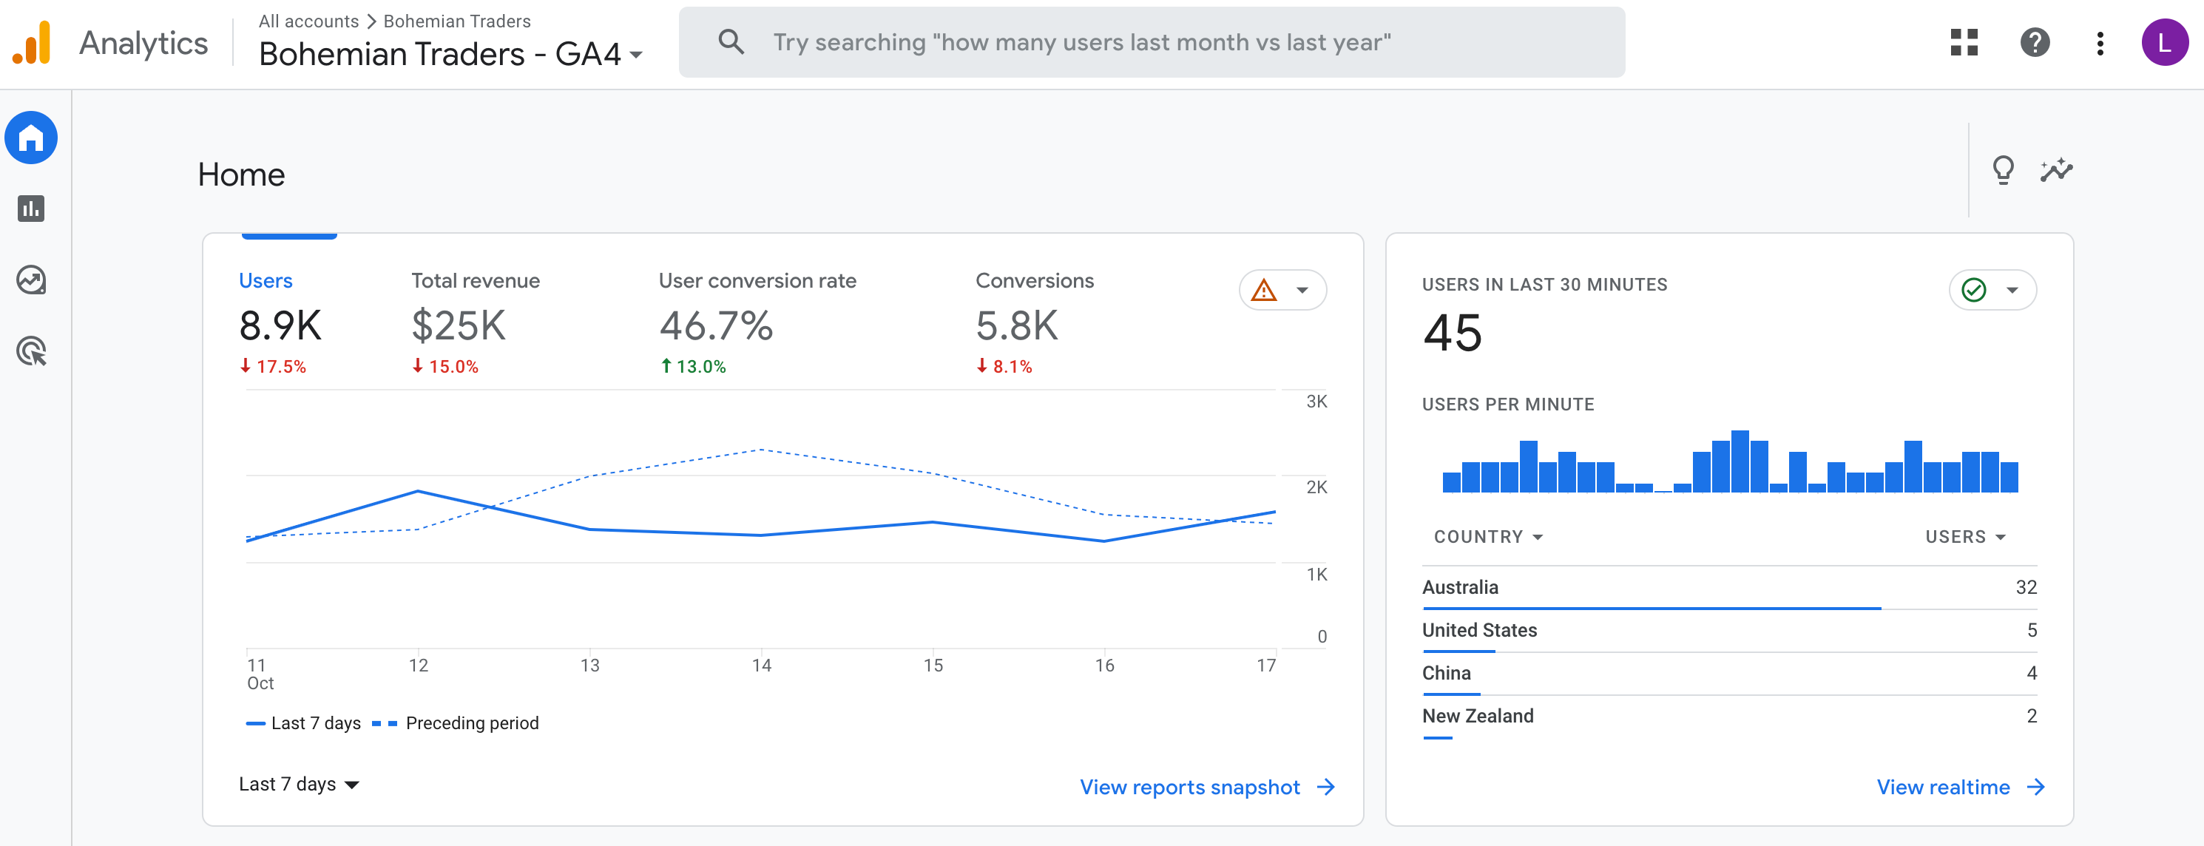Click the 13.0% increase indicator
Viewport: 2204px width, 846px height.
point(693,366)
